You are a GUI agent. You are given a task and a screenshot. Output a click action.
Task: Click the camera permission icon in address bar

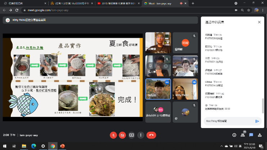point(236,10)
